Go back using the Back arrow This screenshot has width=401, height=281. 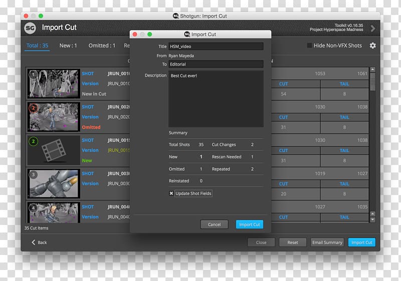pyautogui.click(x=39, y=242)
